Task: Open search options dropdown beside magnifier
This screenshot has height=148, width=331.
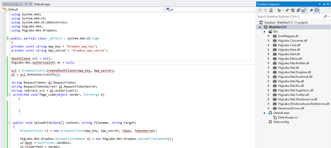Action: 329,17
